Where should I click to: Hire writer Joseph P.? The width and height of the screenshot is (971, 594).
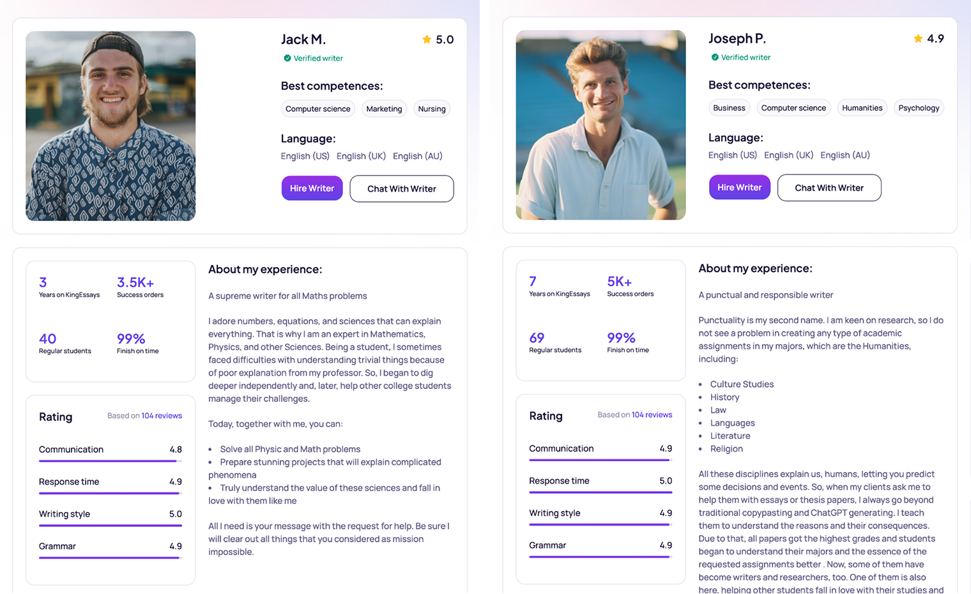739,187
